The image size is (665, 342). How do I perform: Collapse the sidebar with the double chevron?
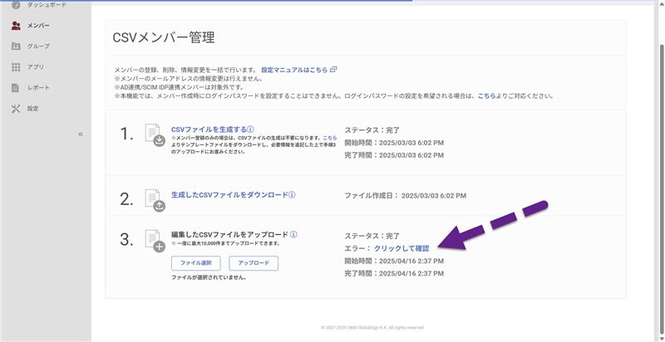80,134
